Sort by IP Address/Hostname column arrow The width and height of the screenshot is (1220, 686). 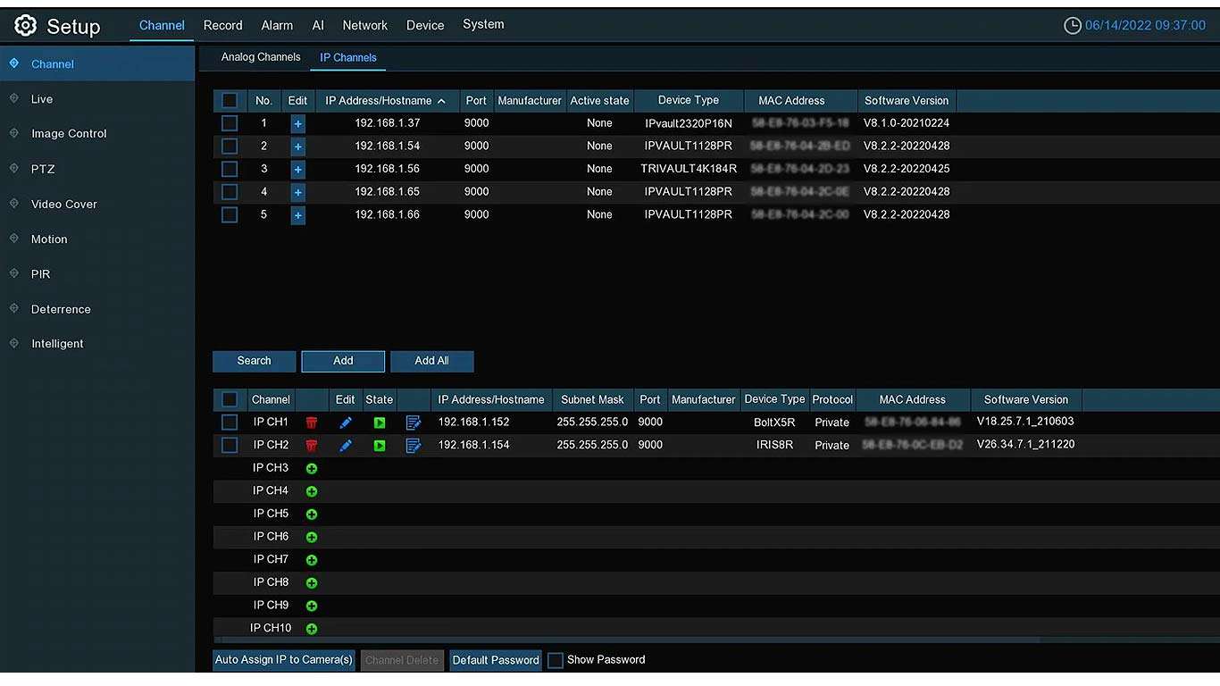pyautogui.click(x=441, y=101)
